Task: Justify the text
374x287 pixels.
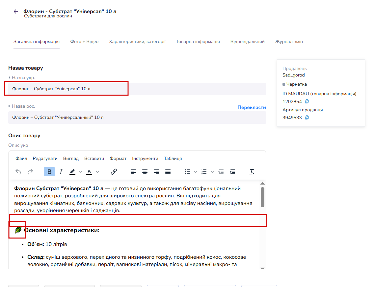Action: 168,172
